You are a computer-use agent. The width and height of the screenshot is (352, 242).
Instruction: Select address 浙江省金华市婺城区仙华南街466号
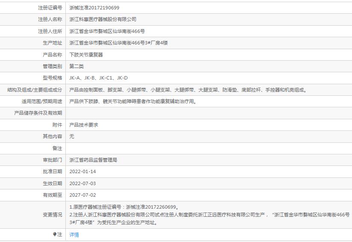click(107, 31)
